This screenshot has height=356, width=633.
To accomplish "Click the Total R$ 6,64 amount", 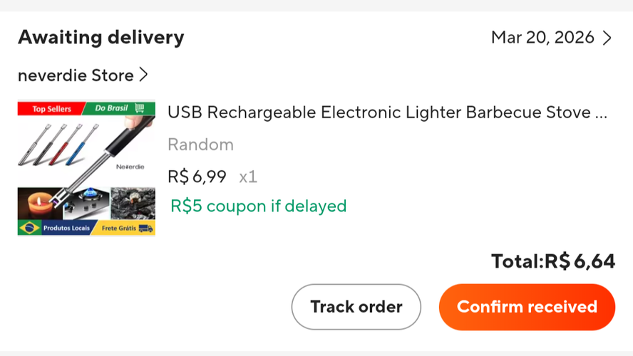I will point(553,261).
